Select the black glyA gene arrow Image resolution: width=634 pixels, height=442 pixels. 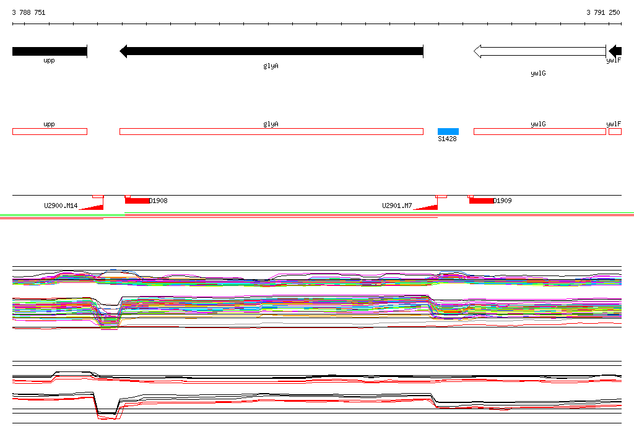tap(271, 51)
